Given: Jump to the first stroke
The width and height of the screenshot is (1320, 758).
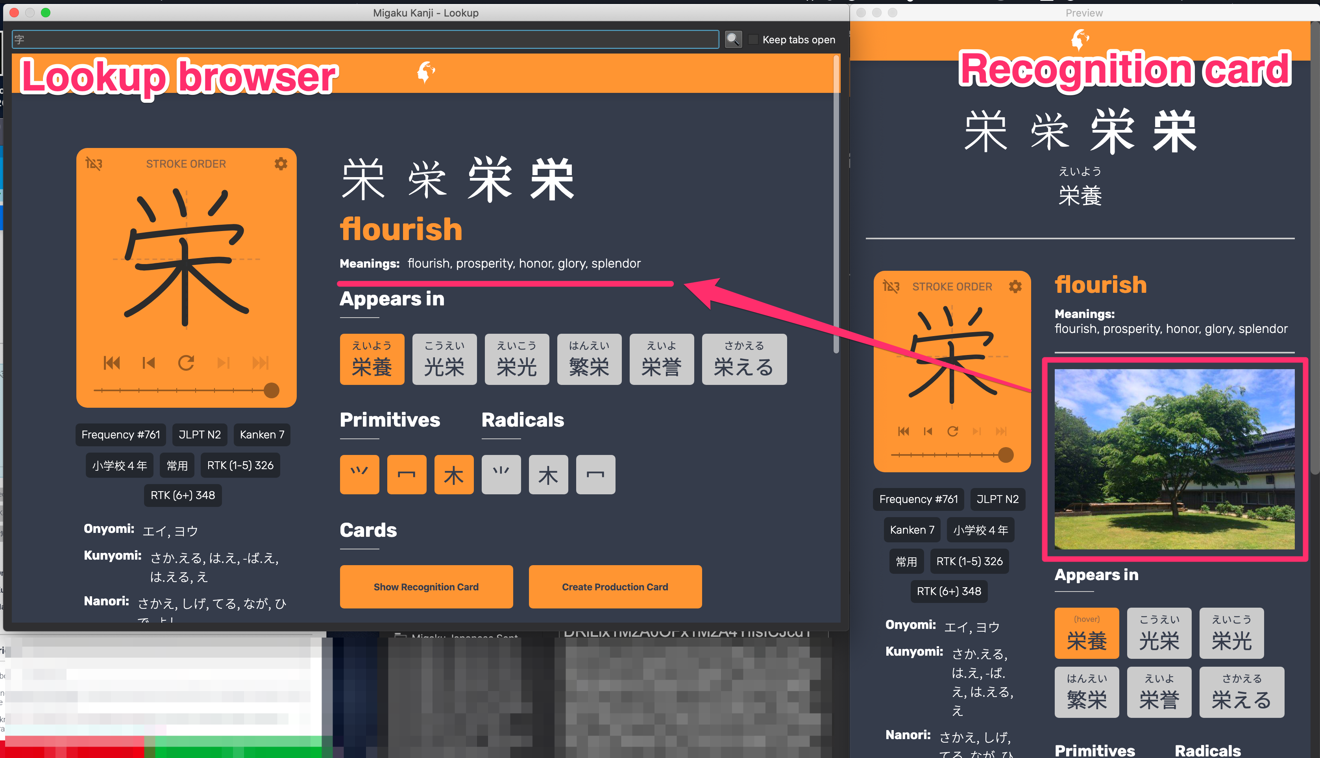Looking at the screenshot, I should click(113, 363).
